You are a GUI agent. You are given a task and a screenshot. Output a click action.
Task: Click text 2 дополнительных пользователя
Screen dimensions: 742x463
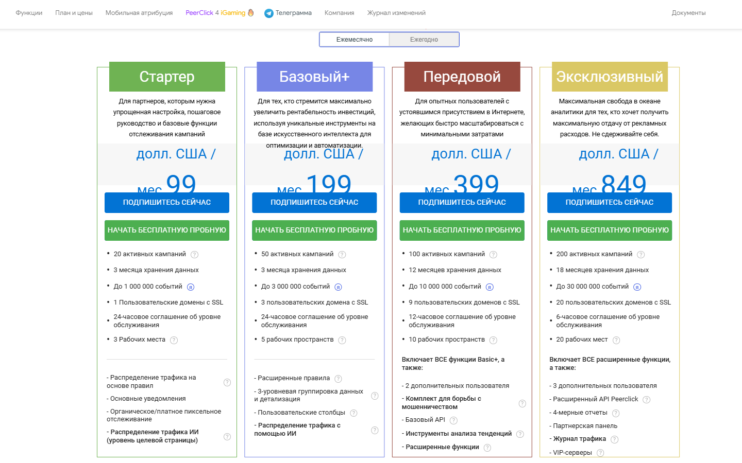pyautogui.click(x=456, y=386)
